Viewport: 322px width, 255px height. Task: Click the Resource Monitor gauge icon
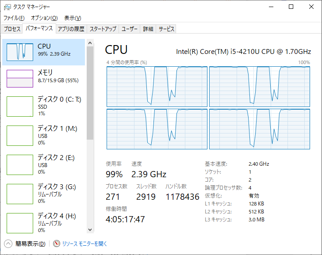coord(57,244)
